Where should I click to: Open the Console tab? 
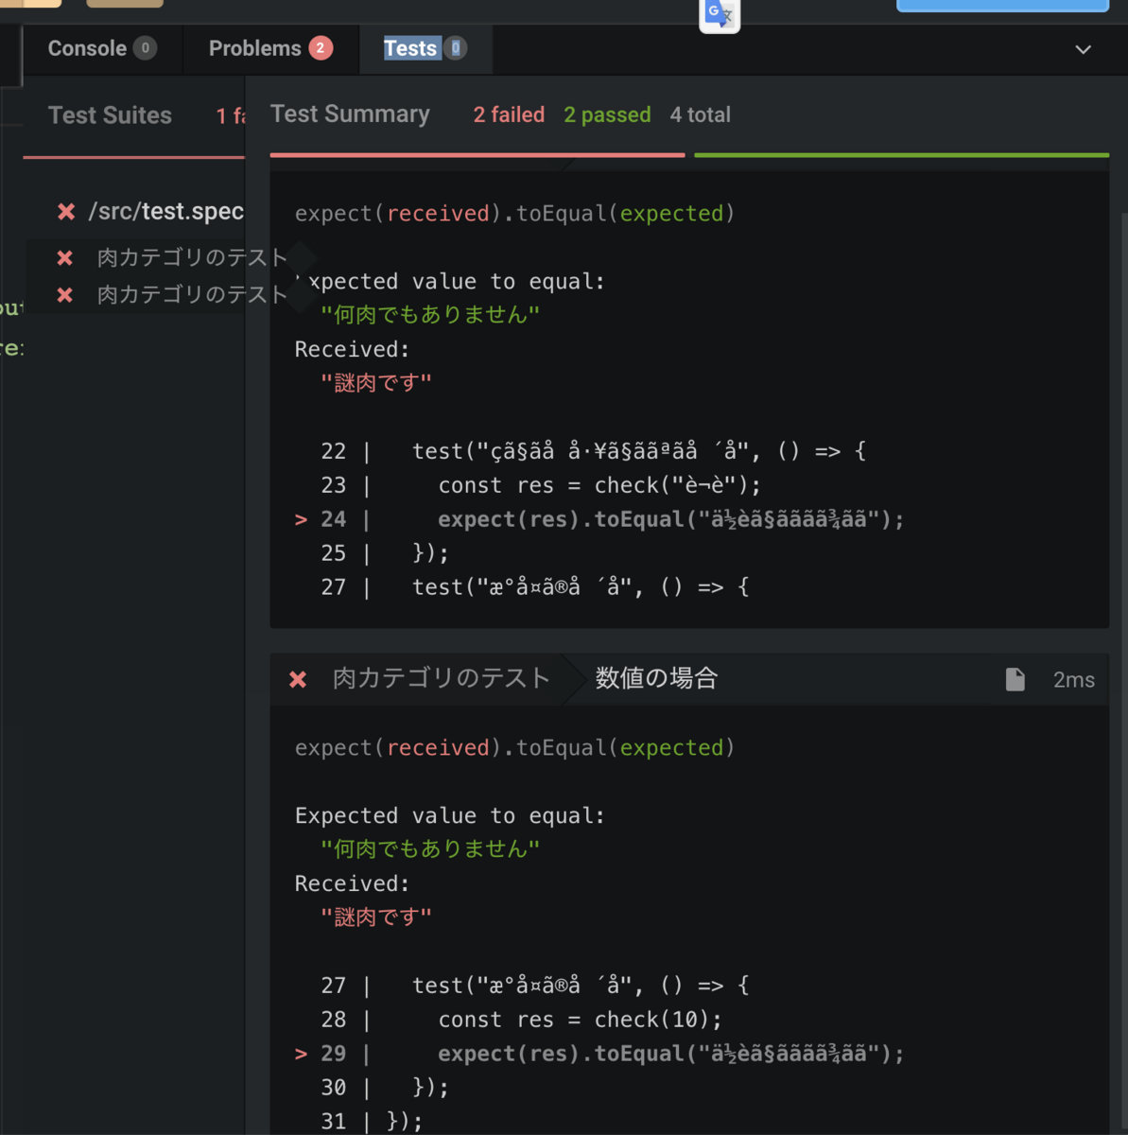87,48
